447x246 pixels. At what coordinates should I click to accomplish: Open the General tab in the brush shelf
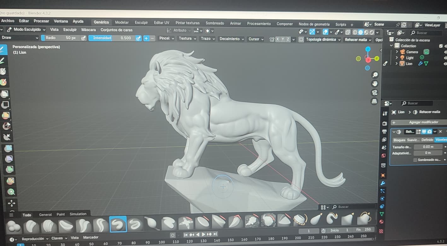tap(45, 215)
